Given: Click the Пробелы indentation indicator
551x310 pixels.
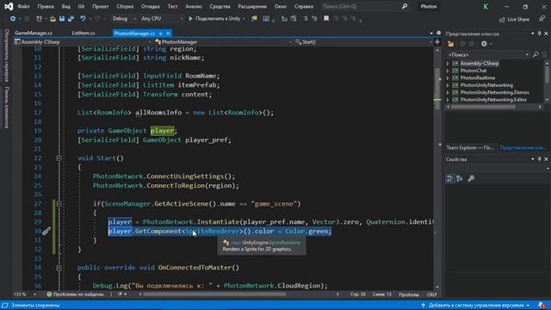Looking at the screenshot, I should 409,294.
